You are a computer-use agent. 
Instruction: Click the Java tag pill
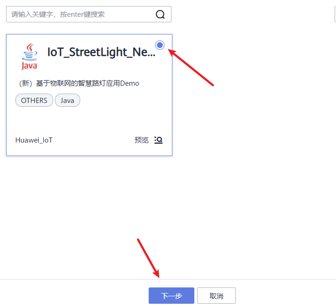click(x=68, y=100)
